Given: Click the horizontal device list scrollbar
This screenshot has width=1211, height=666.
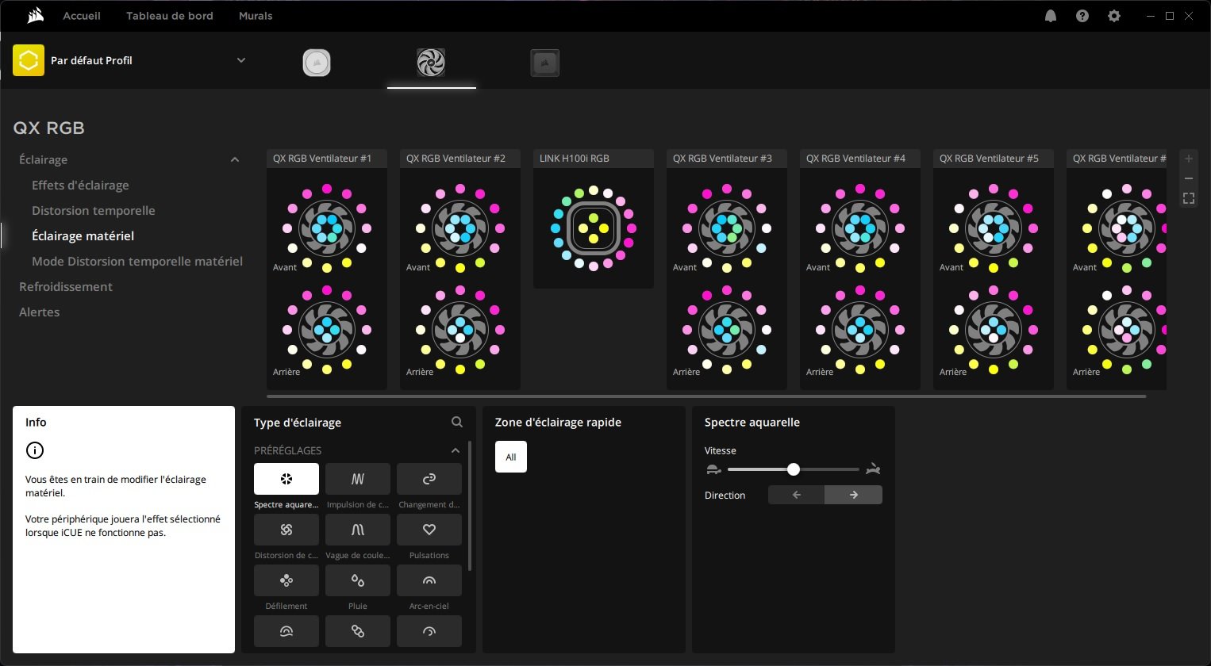Looking at the screenshot, I should [706, 396].
